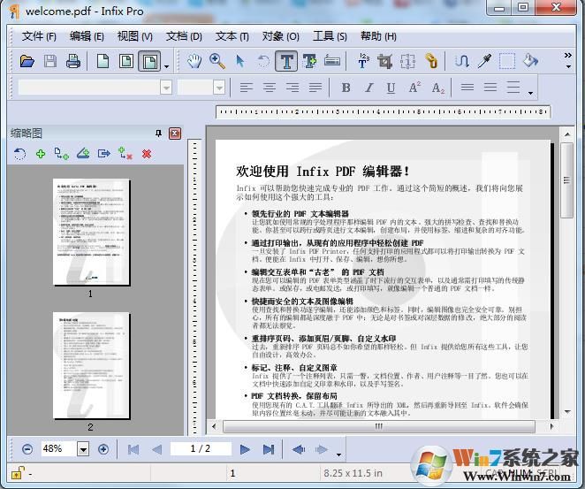
Task: Select the Text edit tool
Action: pyautogui.click(x=286, y=61)
